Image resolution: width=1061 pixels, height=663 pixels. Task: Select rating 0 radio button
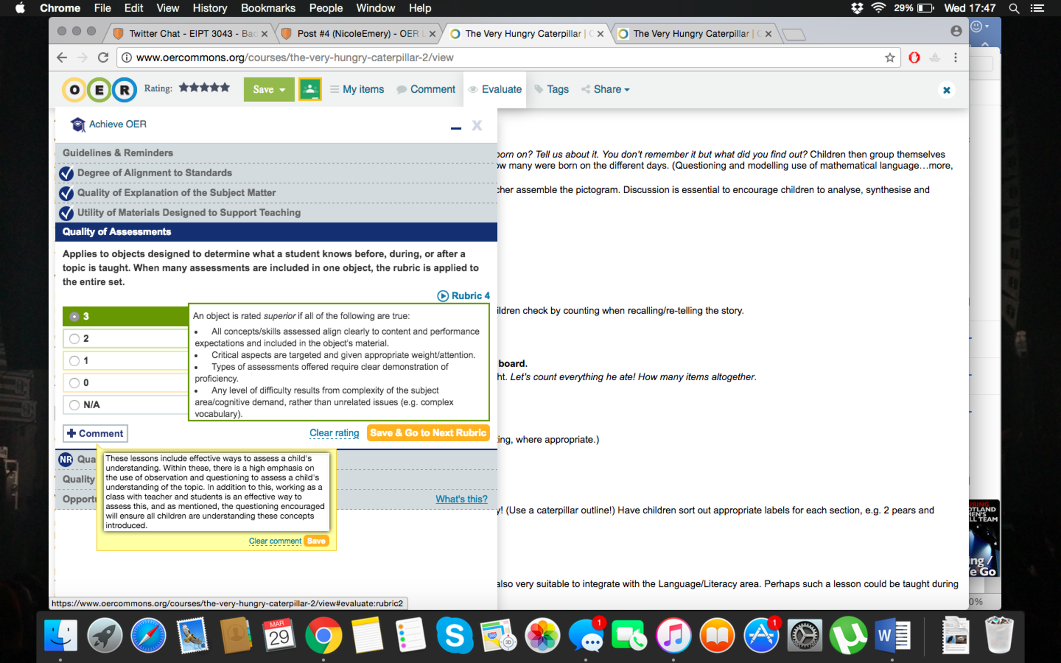75,383
